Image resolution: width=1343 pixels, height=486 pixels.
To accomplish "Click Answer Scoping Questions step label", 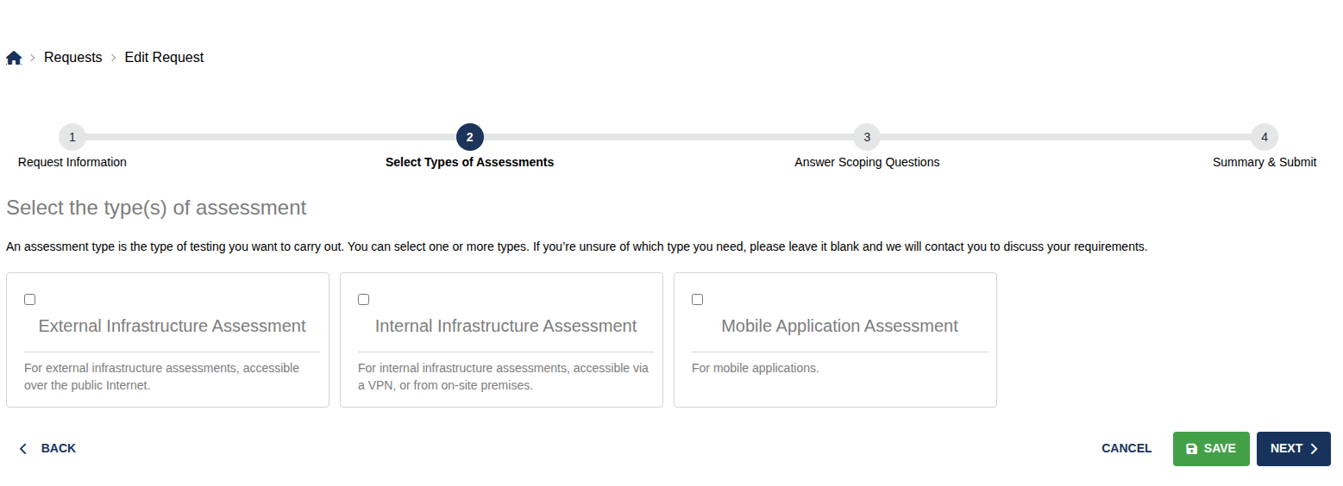I will point(867,162).
